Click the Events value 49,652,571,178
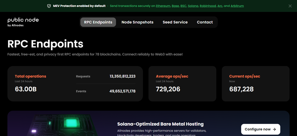Image resolution: width=297 pixels, height=136 pixels. pyautogui.click(x=122, y=91)
